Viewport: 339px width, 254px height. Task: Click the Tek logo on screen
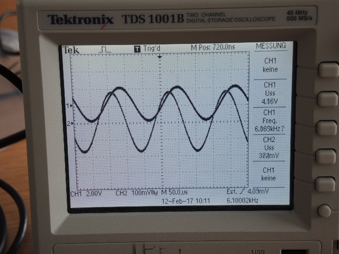coord(71,50)
